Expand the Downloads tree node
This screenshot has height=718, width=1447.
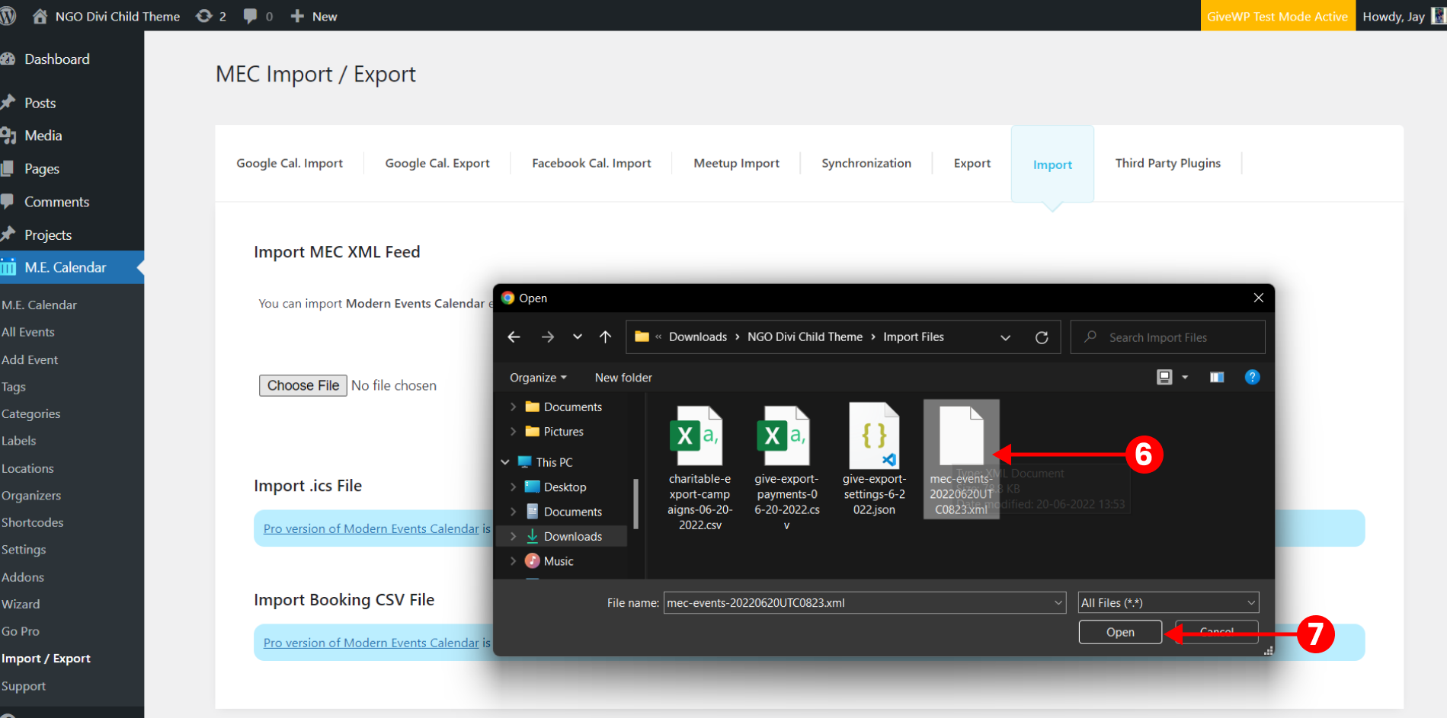coord(513,537)
